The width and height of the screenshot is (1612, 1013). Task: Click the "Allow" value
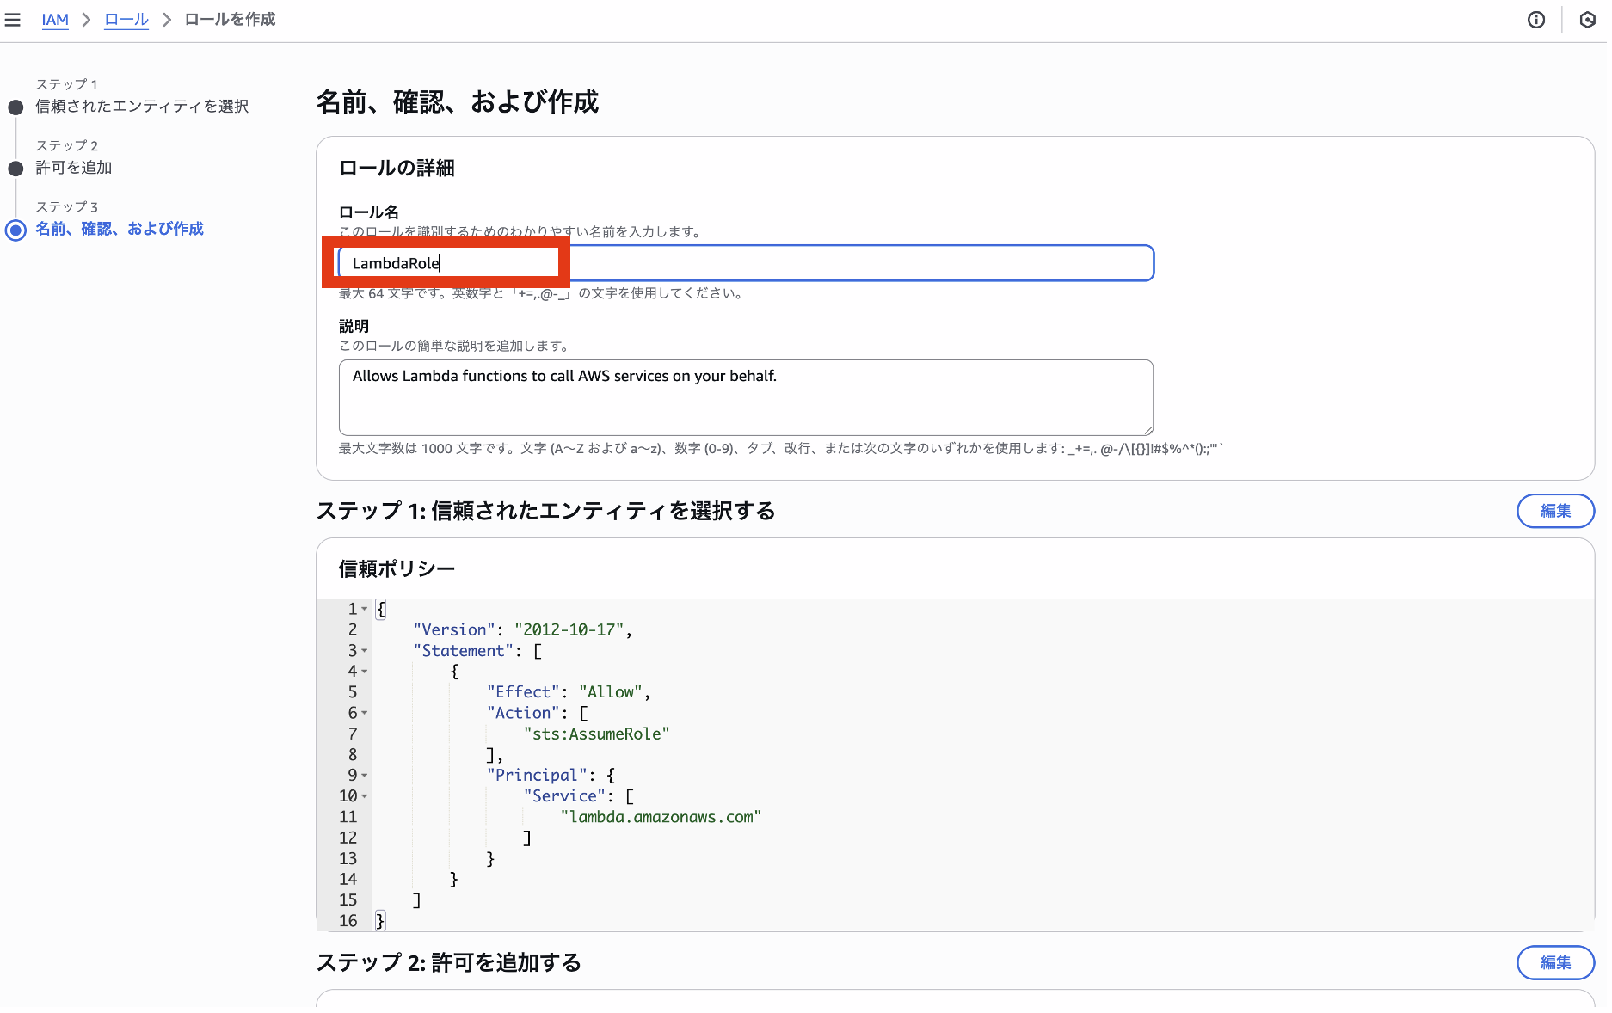(x=611, y=692)
